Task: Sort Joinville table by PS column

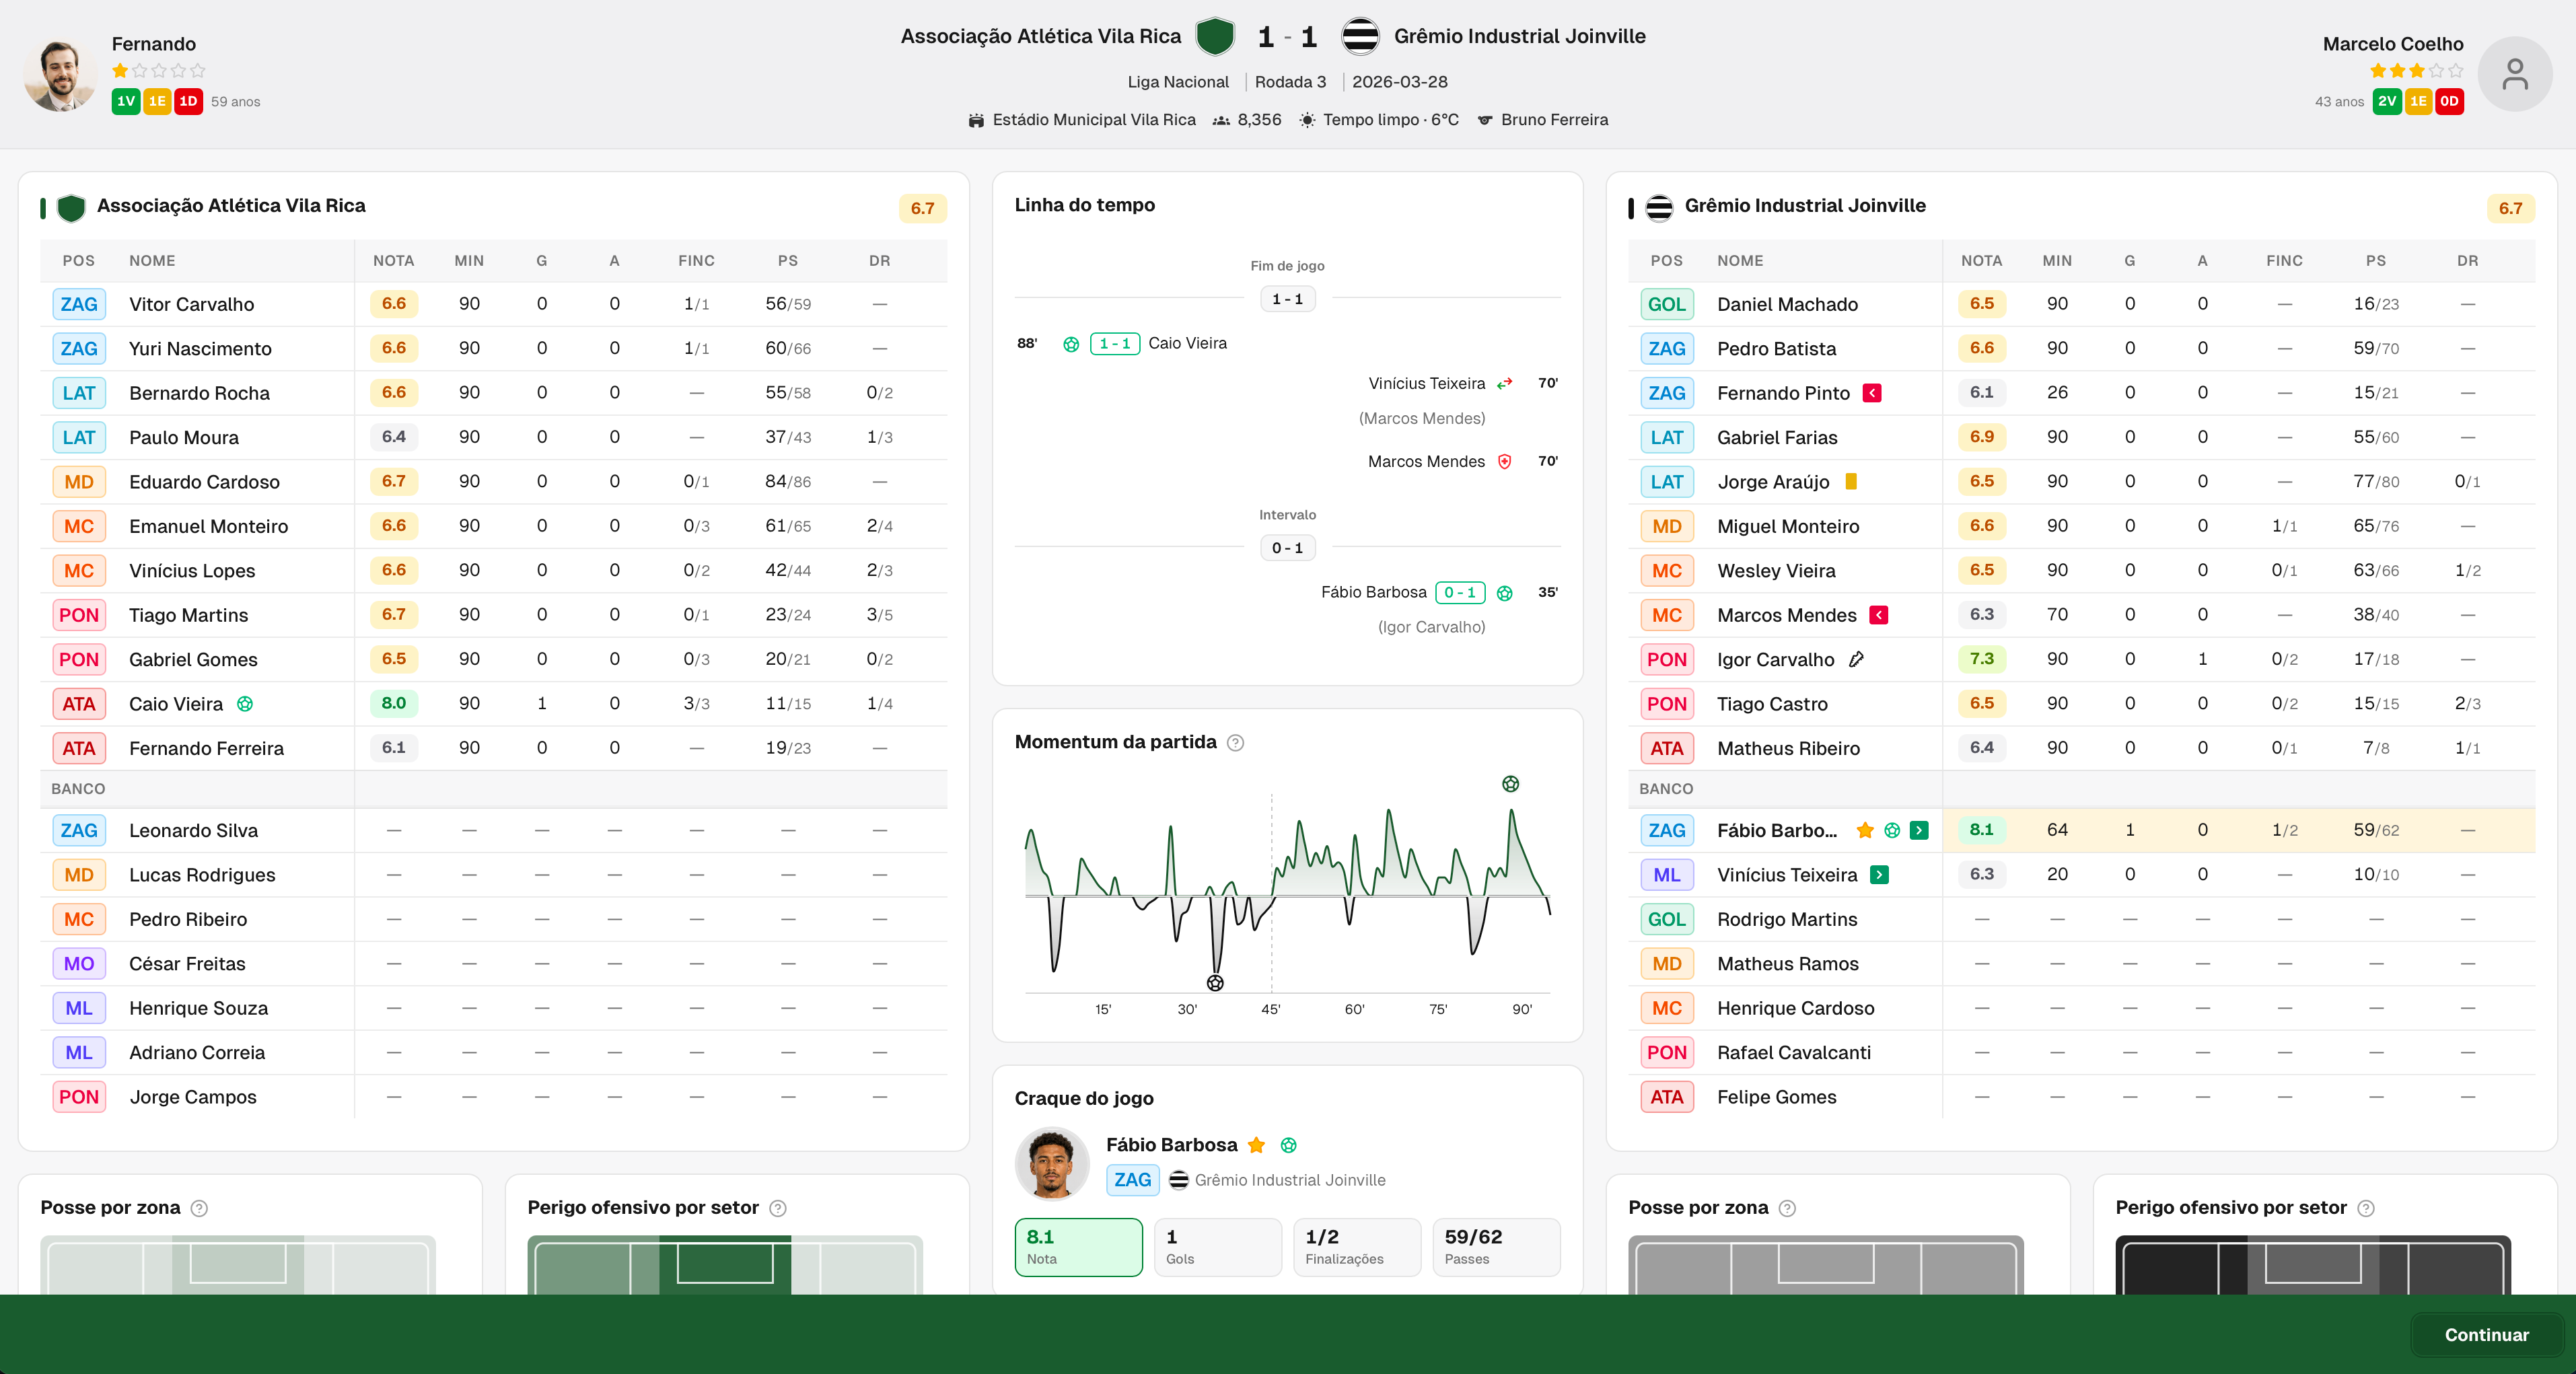Action: pyautogui.click(x=2376, y=261)
